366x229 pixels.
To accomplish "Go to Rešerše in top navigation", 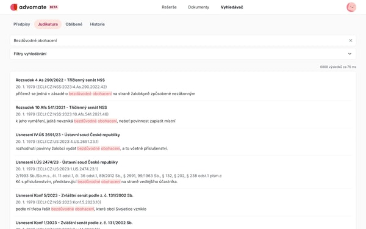I will pos(169,7).
